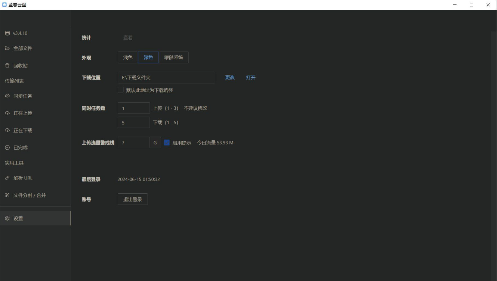Click the download task count input field

point(134,122)
